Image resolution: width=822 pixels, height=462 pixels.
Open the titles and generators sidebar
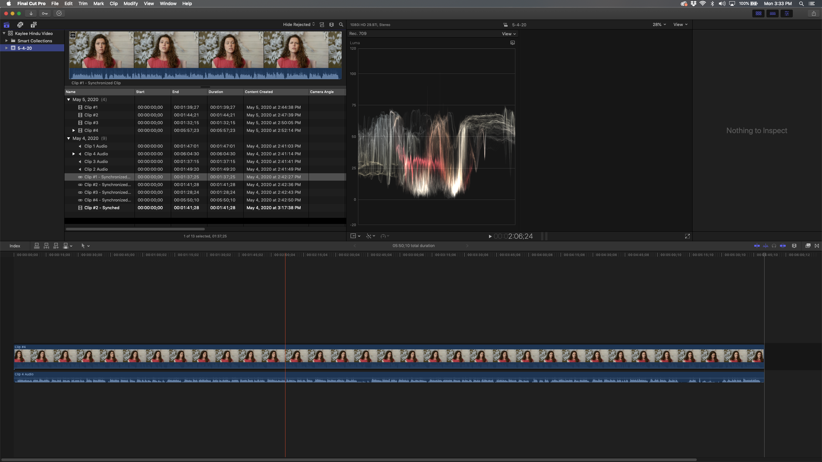click(x=33, y=25)
